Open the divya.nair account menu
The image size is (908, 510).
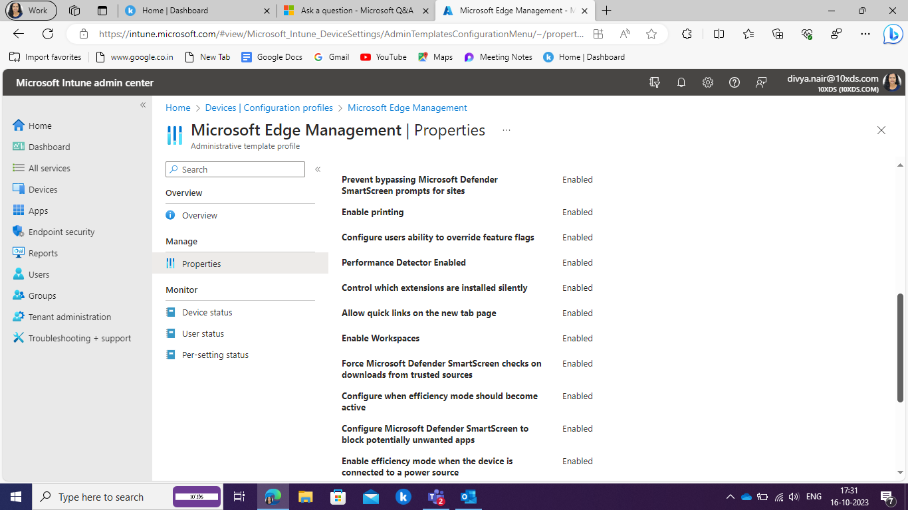[x=844, y=82]
